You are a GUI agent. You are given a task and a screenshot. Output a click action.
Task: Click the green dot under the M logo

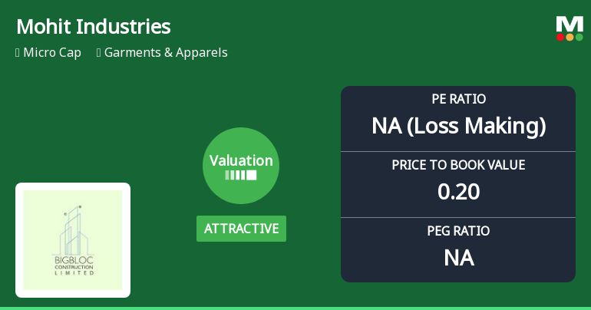tap(579, 37)
